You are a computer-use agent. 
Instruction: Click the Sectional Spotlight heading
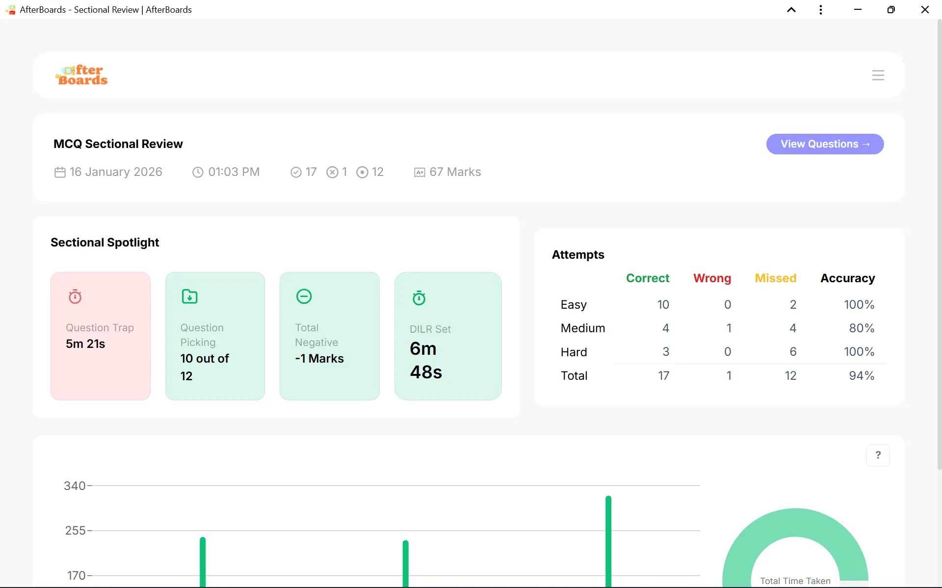[105, 243]
